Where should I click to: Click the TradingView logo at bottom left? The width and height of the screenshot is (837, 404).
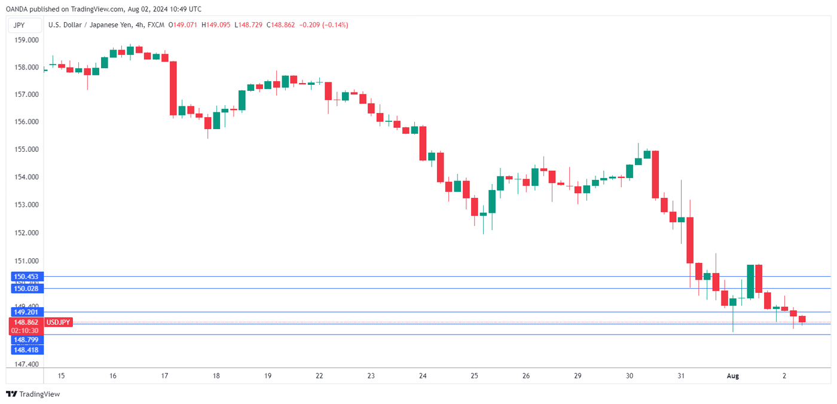click(33, 394)
